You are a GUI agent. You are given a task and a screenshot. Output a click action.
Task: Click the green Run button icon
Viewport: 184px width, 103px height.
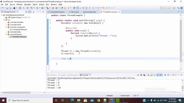(42, 8)
